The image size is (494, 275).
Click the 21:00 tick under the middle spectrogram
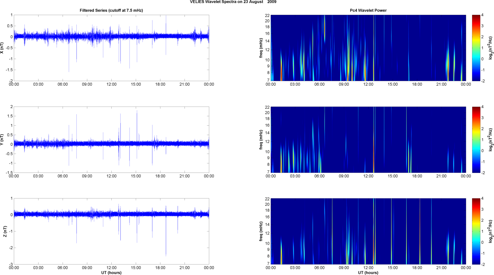click(442, 176)
